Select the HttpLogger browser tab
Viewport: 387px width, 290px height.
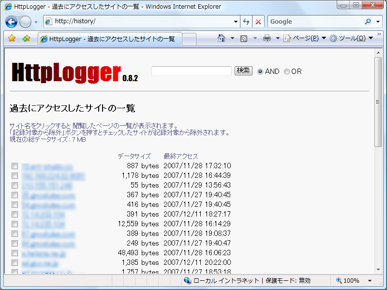point(110,39)
